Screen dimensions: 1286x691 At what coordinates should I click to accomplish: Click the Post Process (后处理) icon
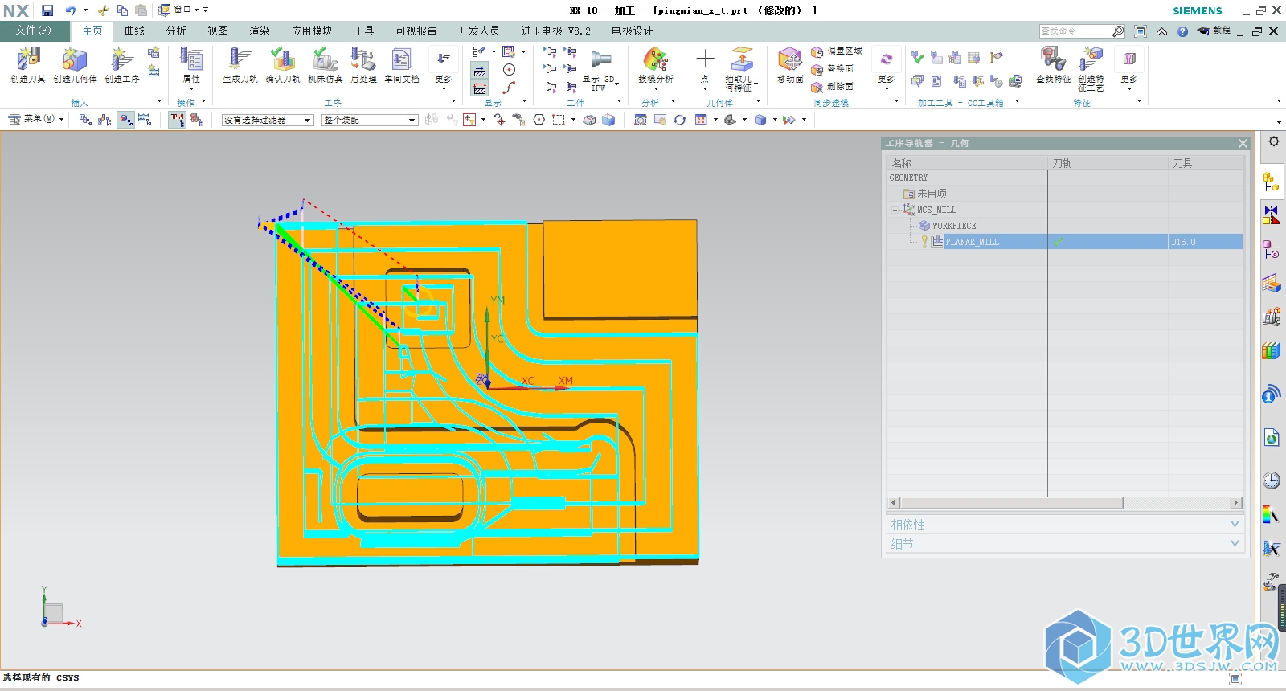pyautogui.click(x=363, y=64)
